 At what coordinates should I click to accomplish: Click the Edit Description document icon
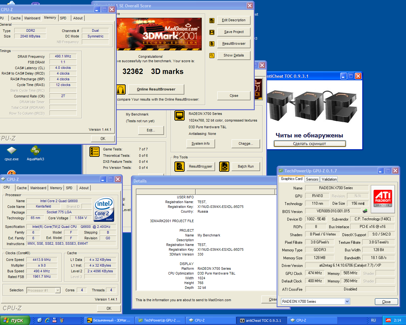212,21
